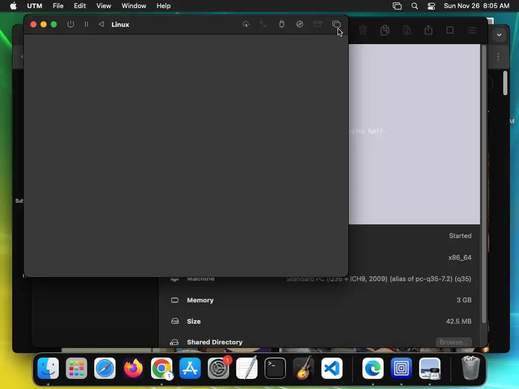
Task: Click the 3 GB memory value
Action: coord(464,300)
